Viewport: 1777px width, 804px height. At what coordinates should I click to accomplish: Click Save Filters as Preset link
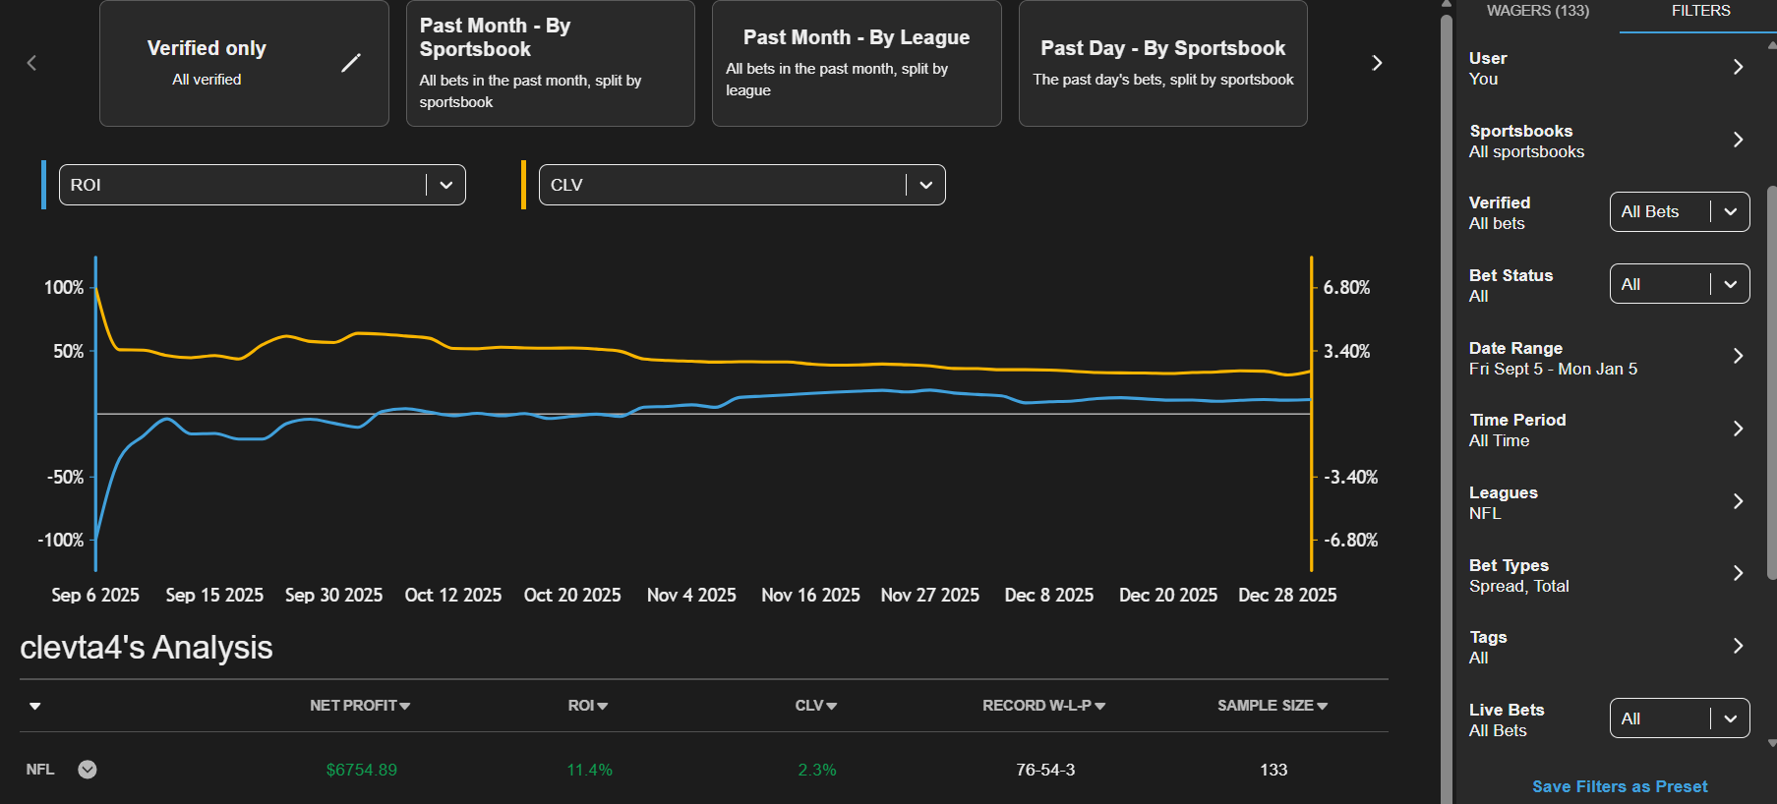(x=1620, y=786)
